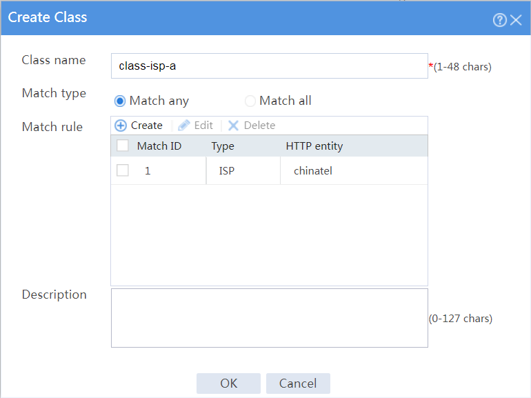Check the box for match rule 1

pos(122,170)
